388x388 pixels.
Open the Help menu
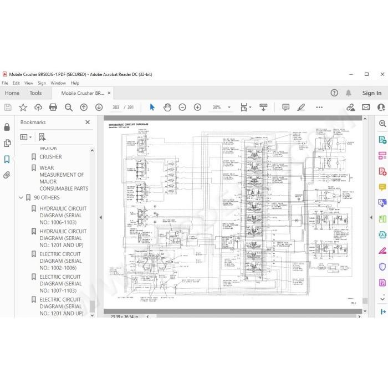click(x=75, y=83)
